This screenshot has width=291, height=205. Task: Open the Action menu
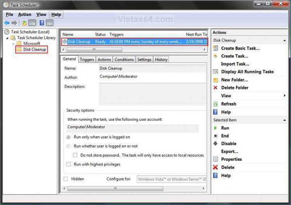25,14
